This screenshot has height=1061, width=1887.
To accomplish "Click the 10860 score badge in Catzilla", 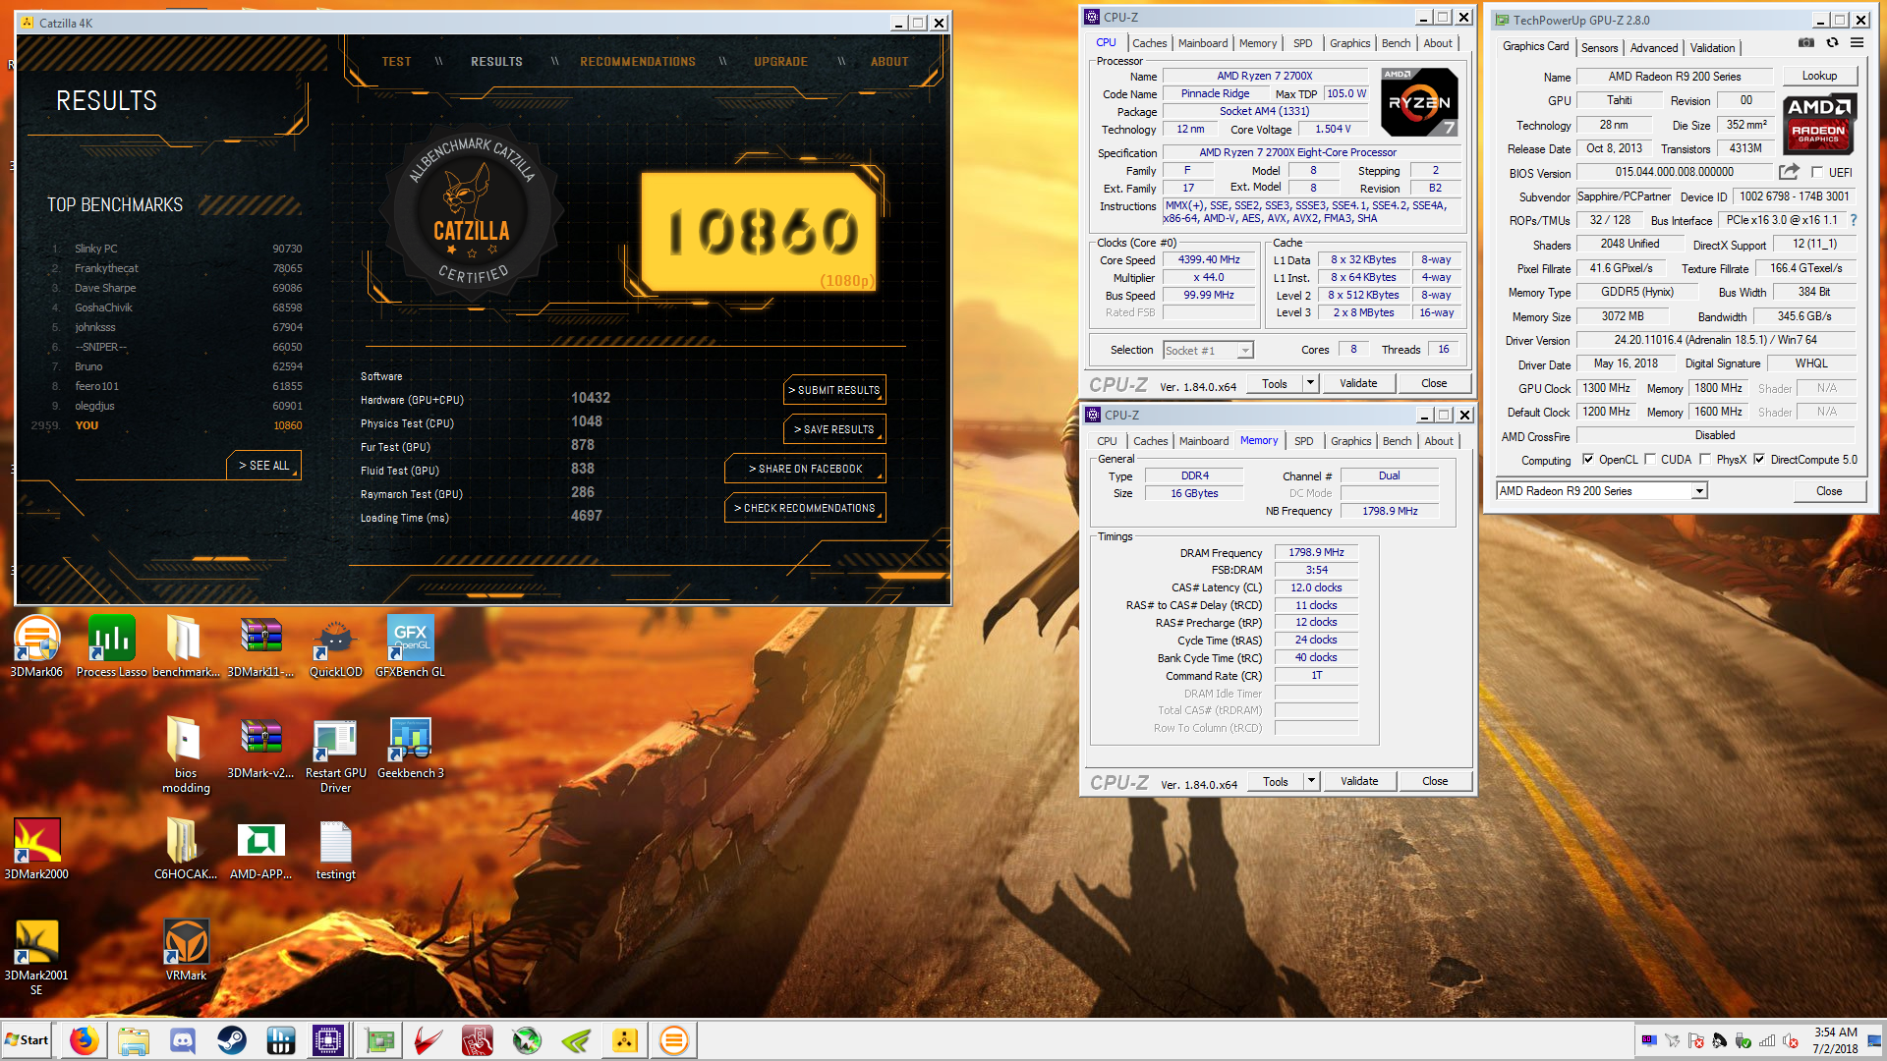I will [758, 232].
